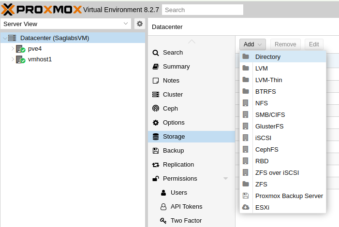Click the Cluster servers icon

156,94
